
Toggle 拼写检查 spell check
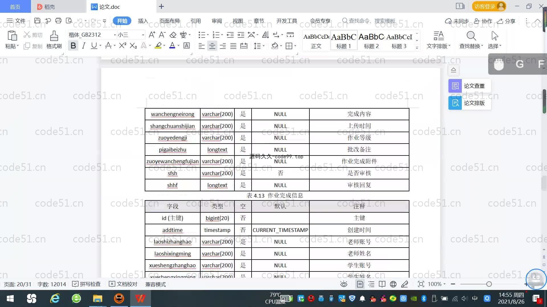[86, 284]
